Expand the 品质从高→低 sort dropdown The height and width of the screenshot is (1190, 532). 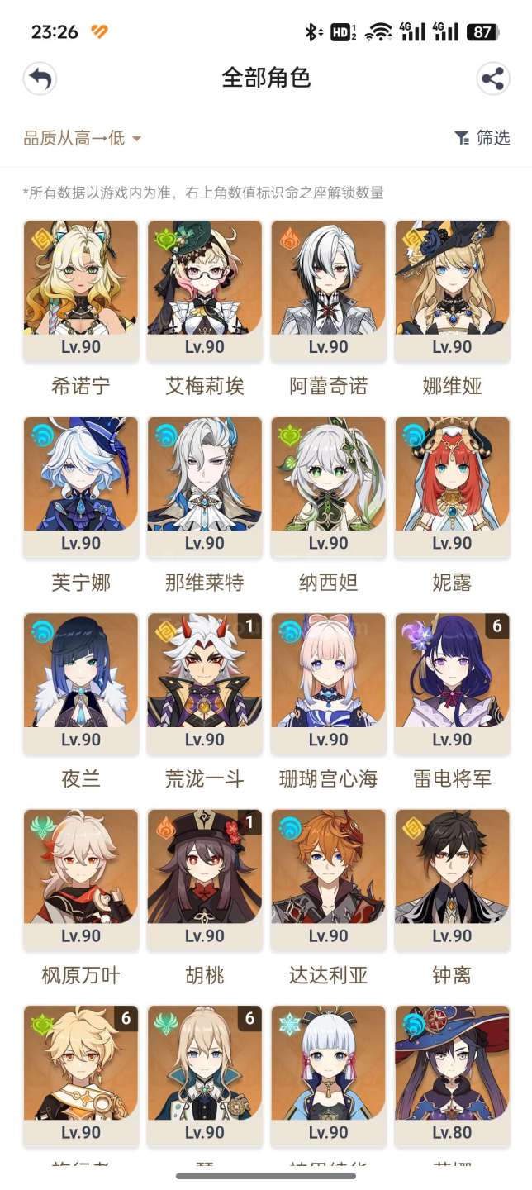pos(82,138)
